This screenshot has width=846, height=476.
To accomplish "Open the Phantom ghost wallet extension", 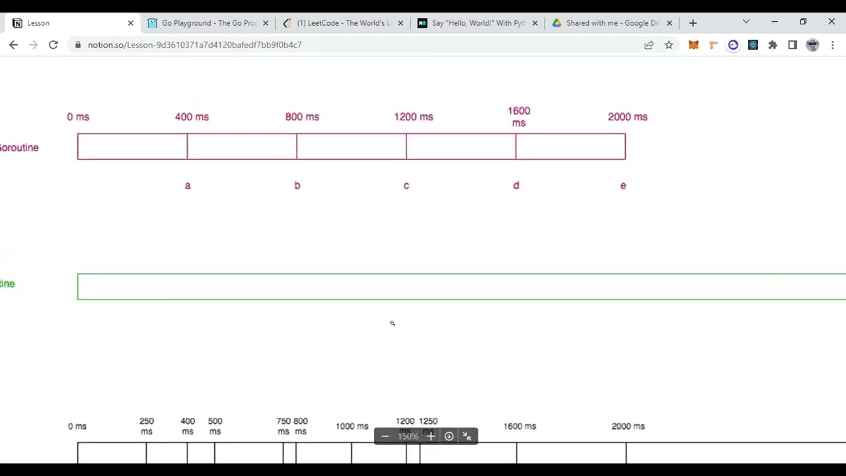I will (x=733, y=45).
